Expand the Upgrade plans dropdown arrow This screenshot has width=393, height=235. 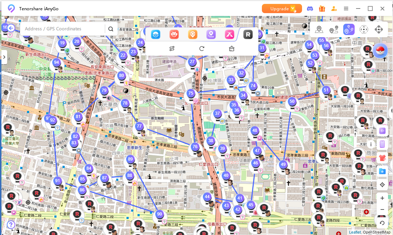tap(294, 9)
